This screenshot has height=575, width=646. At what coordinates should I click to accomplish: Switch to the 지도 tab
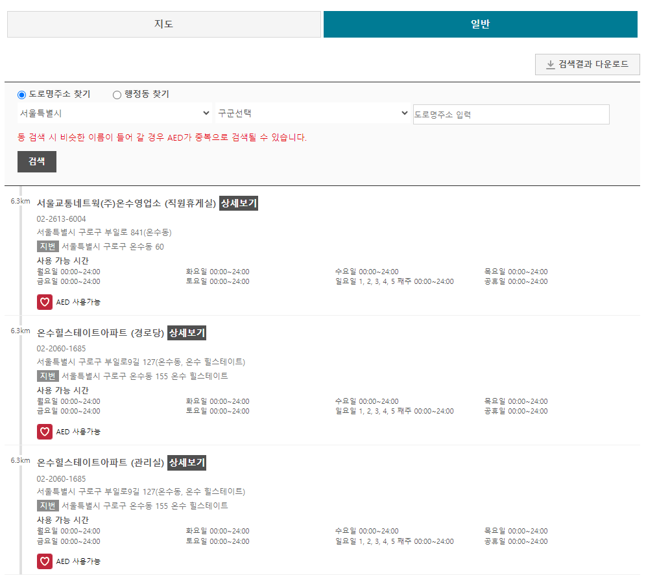tap(164, 24)
